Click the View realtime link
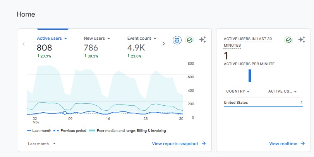The width and height of the screenshot is (314, 157). coord(283,143)
